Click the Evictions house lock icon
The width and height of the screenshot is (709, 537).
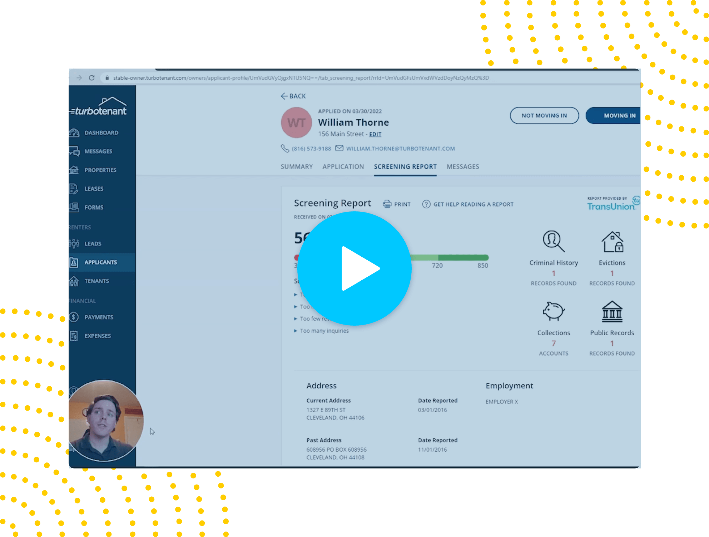click(x=612, y=241)
